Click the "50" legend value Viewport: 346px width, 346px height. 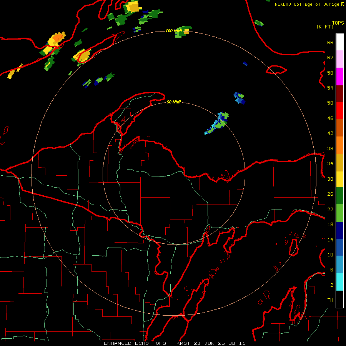[x=330, y=103]
